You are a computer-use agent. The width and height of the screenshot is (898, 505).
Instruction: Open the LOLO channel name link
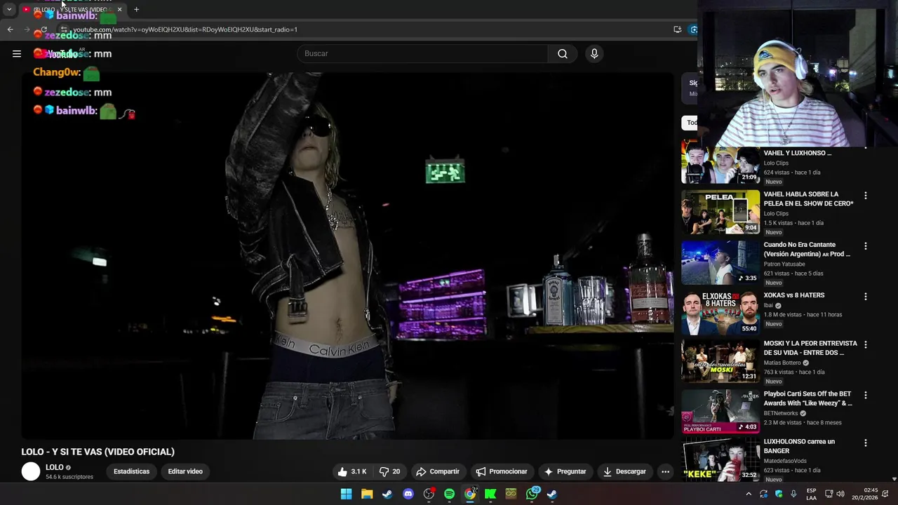click(x=55, y=467)
